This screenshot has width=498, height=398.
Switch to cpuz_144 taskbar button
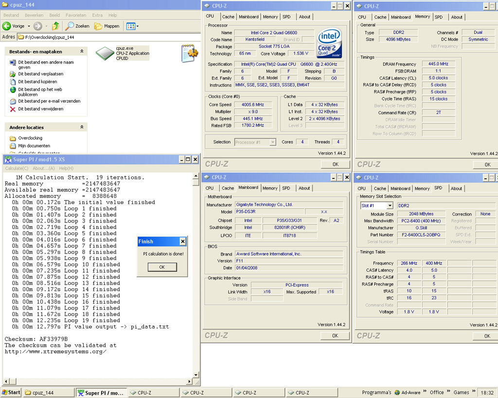pyautogui.click(x=48, y=393)
